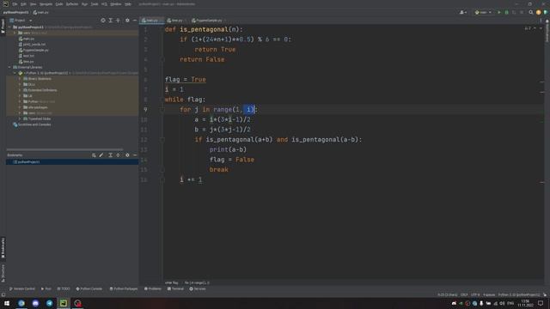Open the red circular app in the taskbar
Screen dimensions: 550x309
(77, 303)
